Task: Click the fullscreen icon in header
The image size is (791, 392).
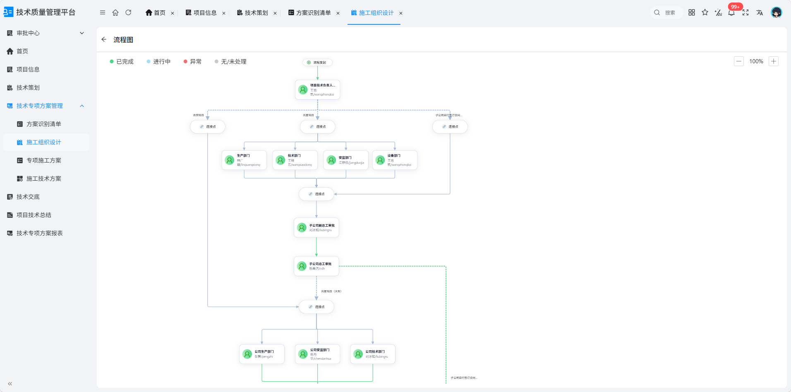Action: pyautogui.click(x=745, y=12)
